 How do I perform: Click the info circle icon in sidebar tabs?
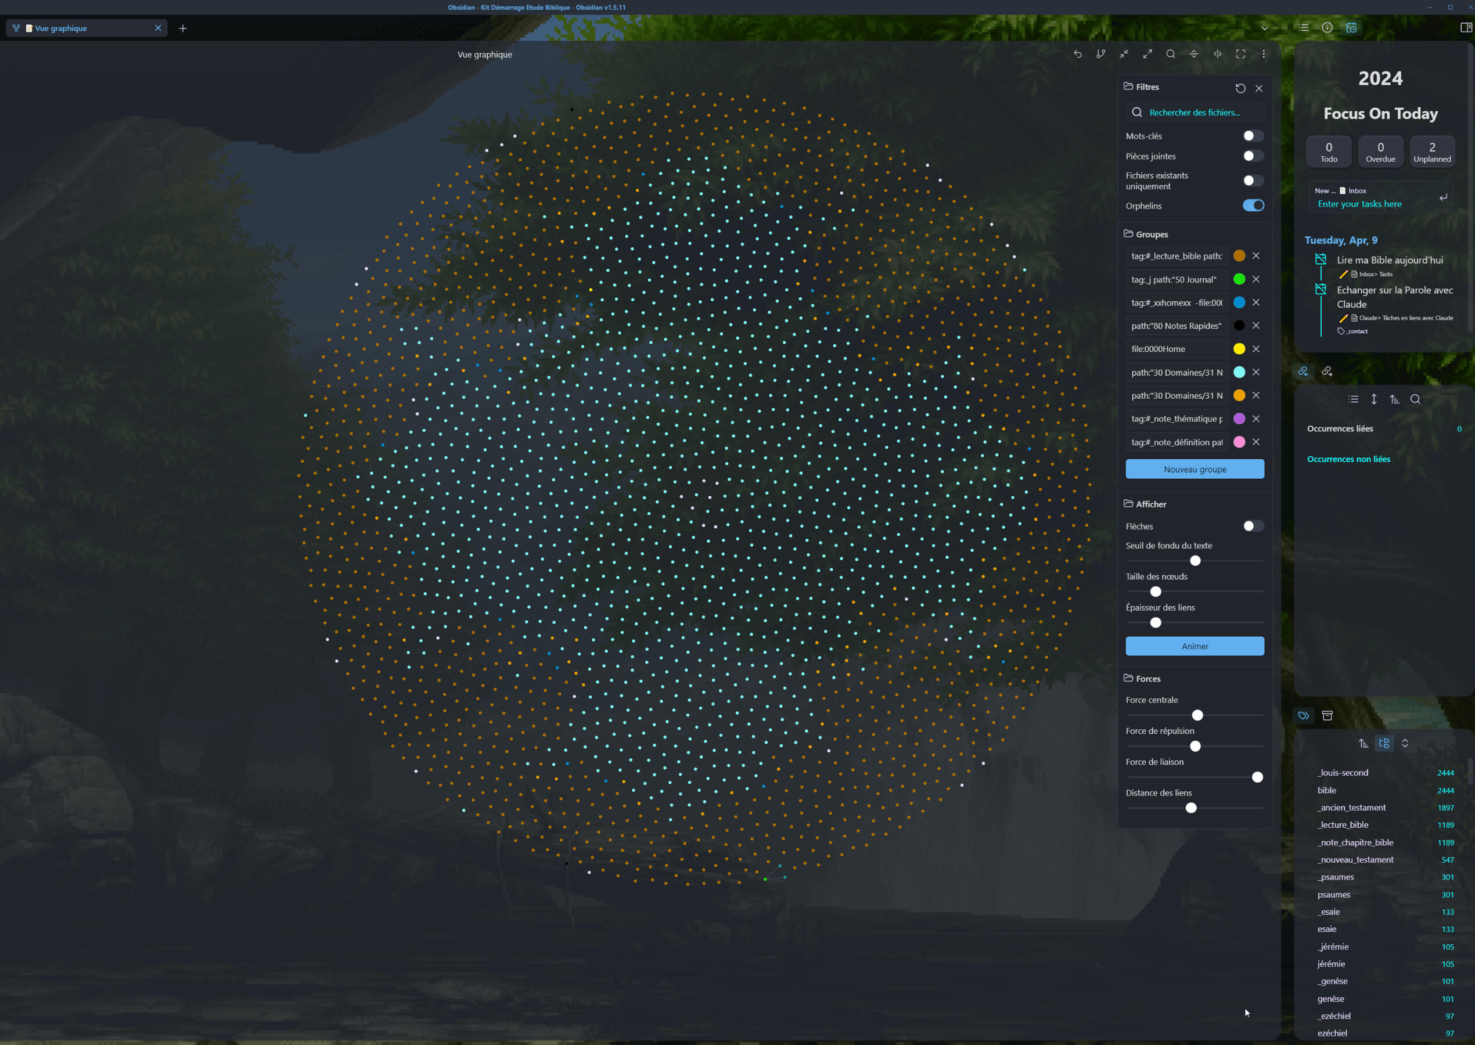pyautogui.click(x=1327, y=28)
